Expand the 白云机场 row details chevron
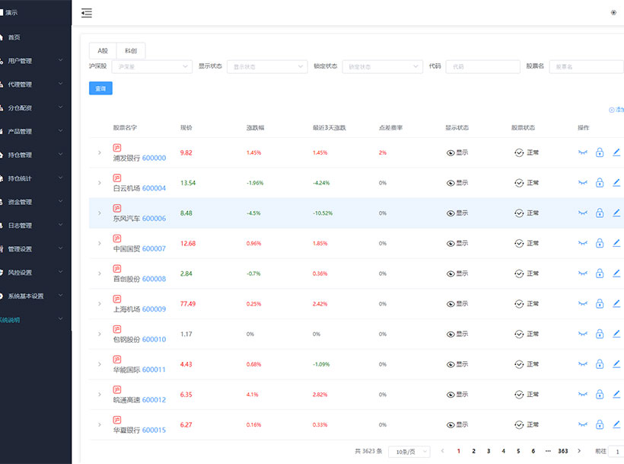Image resolution: width=624 pixels, height=464 pixels. [x=99, y=183]
